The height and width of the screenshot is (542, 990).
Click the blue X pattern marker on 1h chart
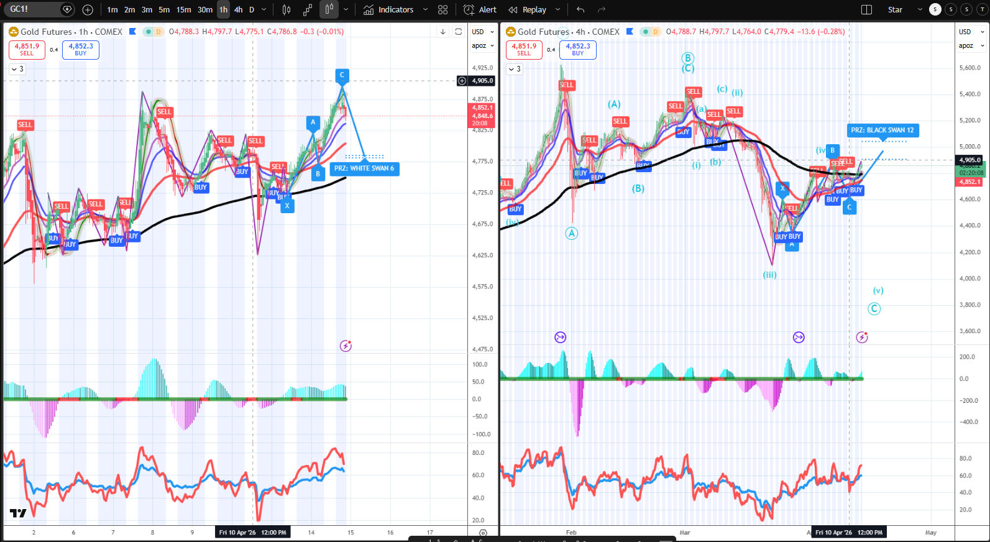pos(287,206)
